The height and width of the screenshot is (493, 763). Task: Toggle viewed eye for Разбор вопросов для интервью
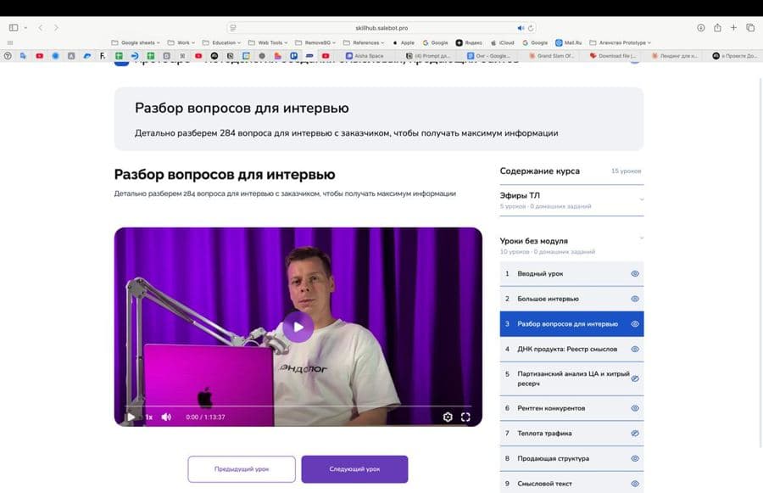click(635, 324)
